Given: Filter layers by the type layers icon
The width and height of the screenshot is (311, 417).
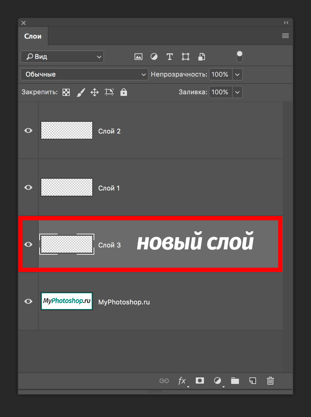Looking at the screenshot, I should click(x=170, y=57).
